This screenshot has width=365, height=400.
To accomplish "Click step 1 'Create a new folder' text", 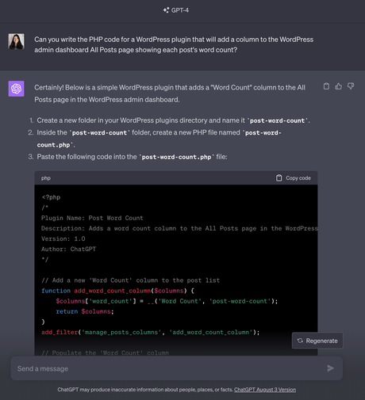I will click(173, 120).
